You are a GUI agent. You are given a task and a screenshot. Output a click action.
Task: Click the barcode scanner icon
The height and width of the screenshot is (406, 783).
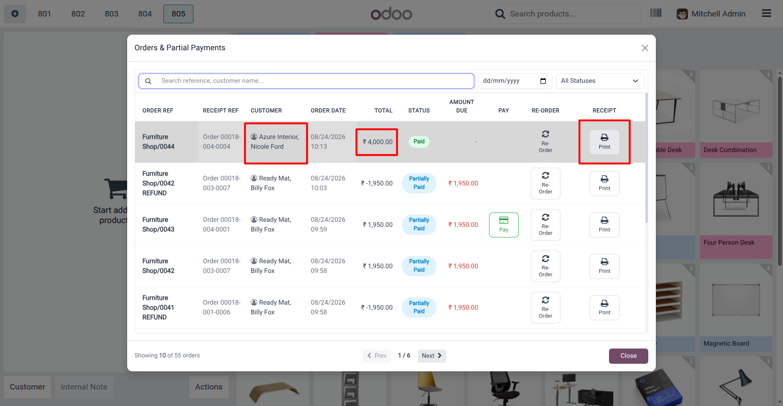click(x=656, y=14)
